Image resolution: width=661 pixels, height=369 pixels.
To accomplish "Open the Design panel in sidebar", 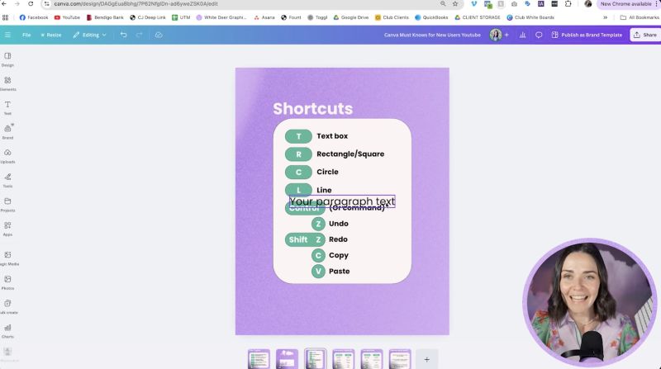I will coord(7,59).
